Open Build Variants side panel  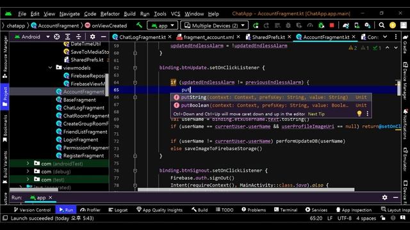click(5, 167)
